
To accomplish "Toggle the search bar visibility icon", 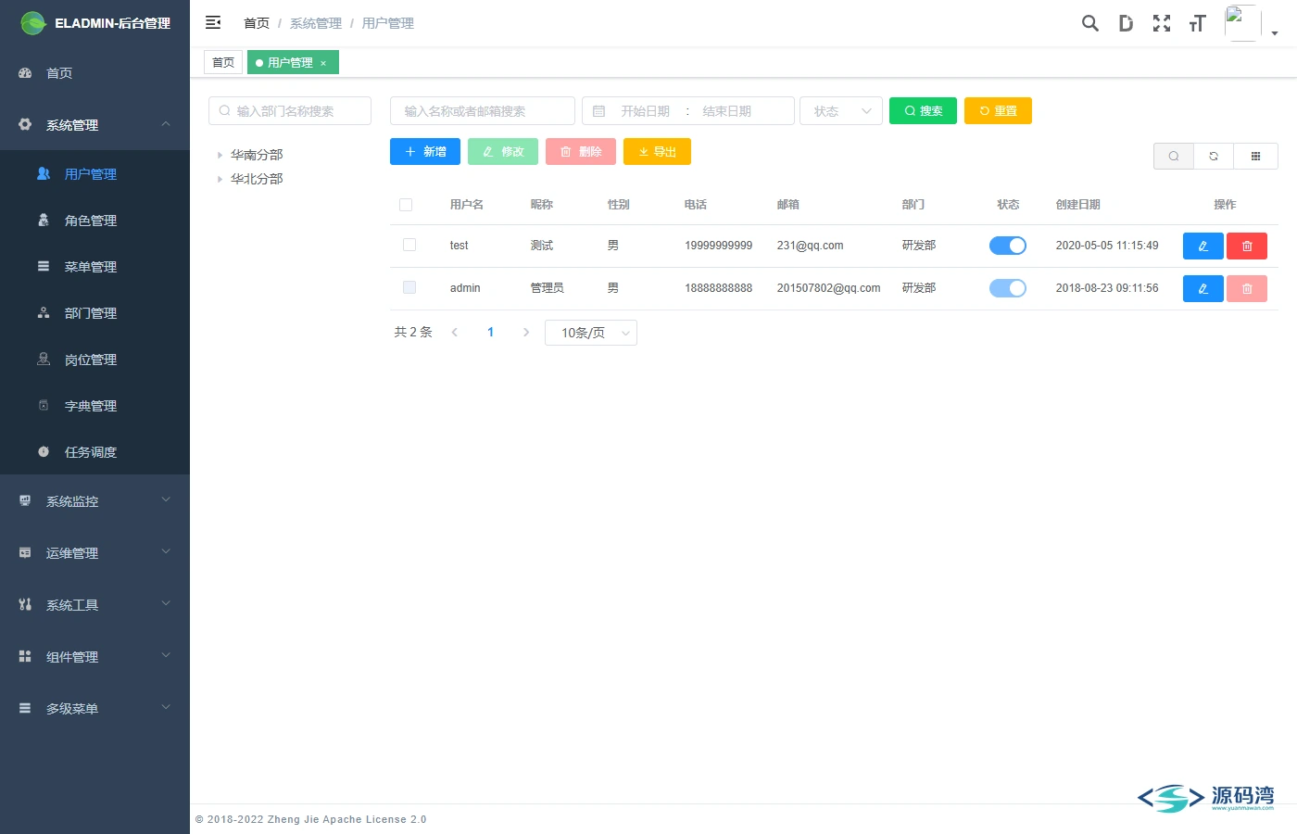I will [1174, 157].
